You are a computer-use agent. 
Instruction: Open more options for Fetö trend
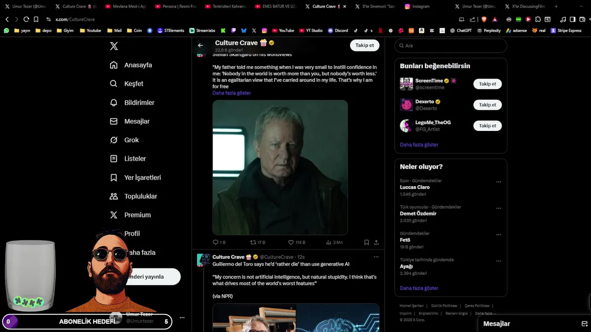499,235
